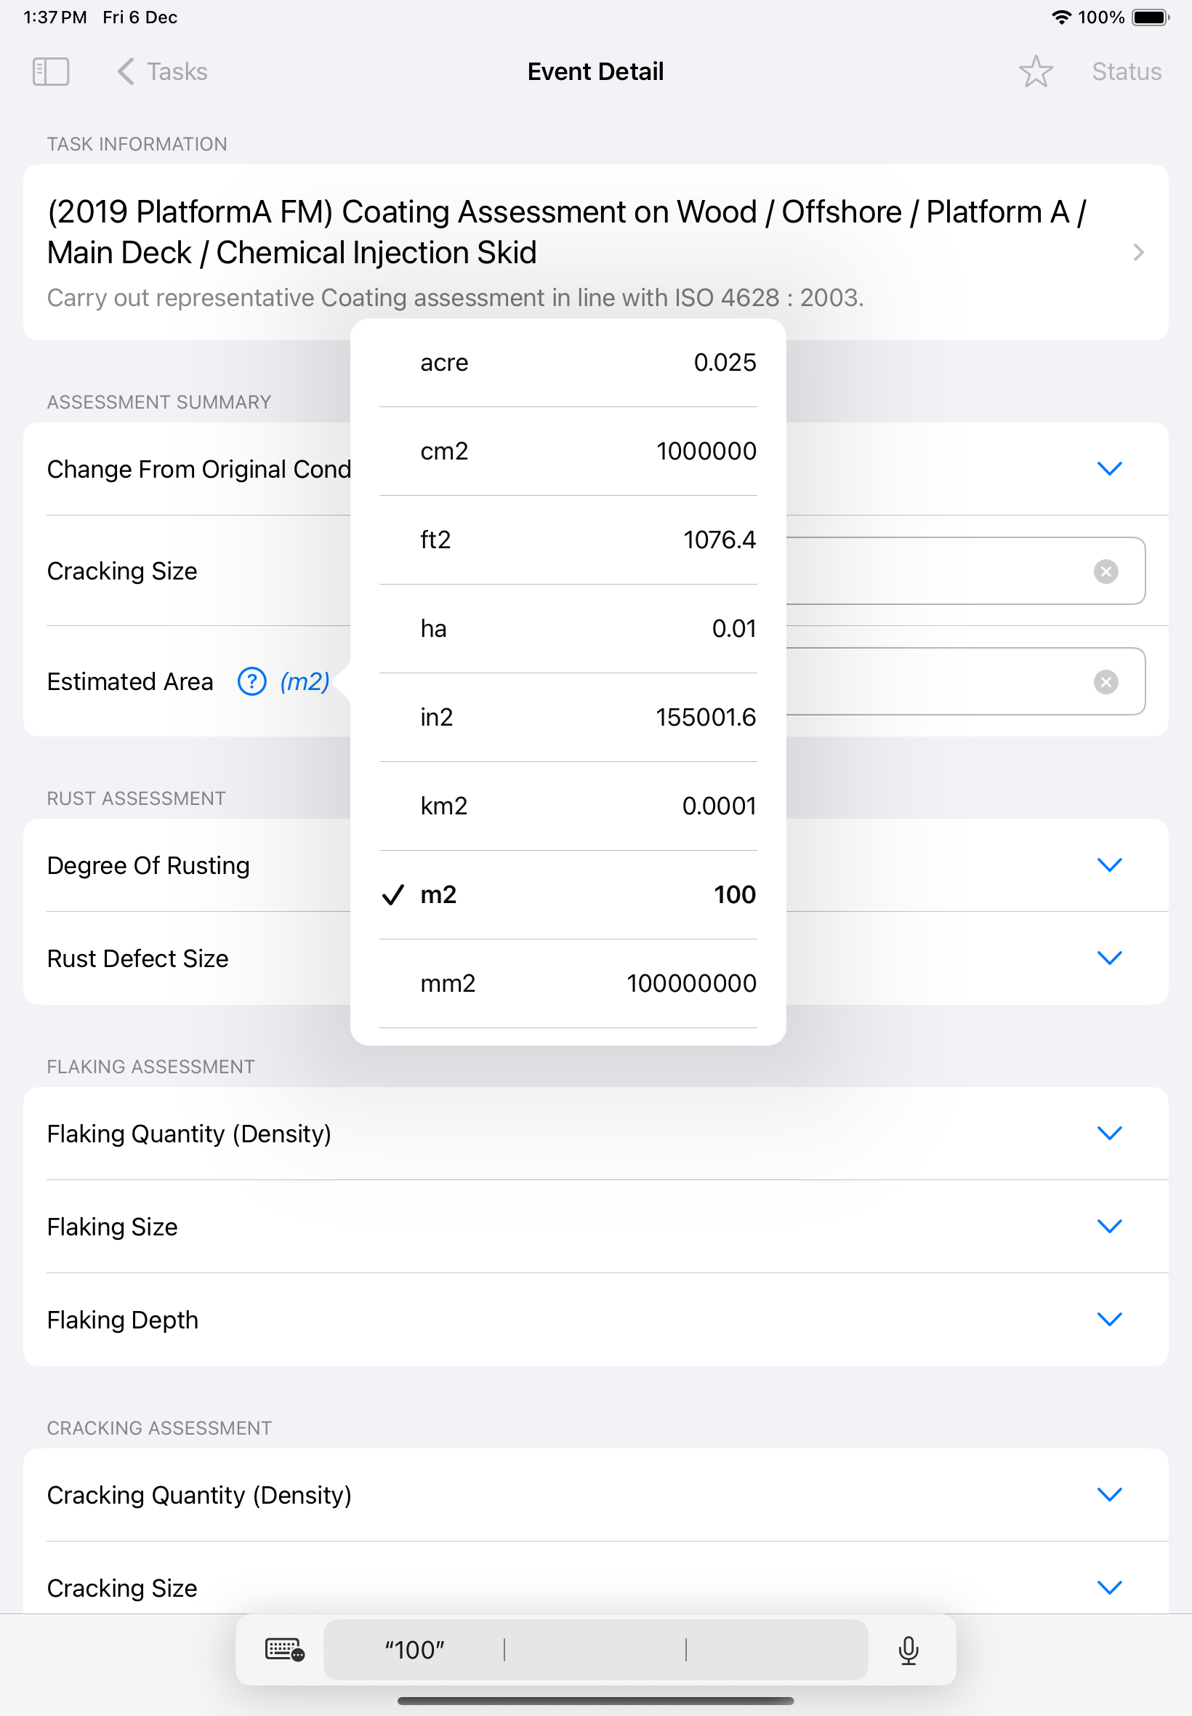Activate the microphone dictation icon
This screenshot has height=1716, width=1192.
[x=909, y=1650]
